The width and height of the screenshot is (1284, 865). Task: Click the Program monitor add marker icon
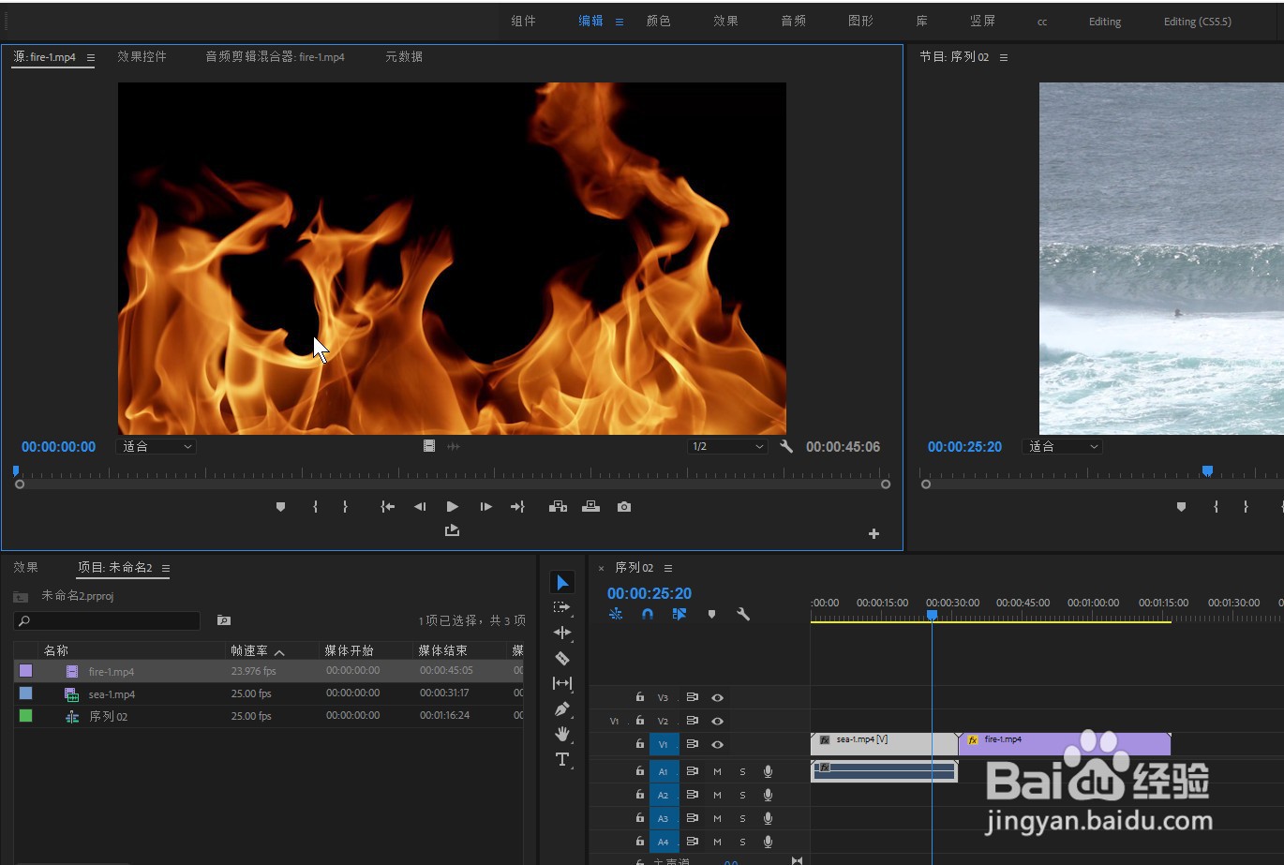(1181, 507)
